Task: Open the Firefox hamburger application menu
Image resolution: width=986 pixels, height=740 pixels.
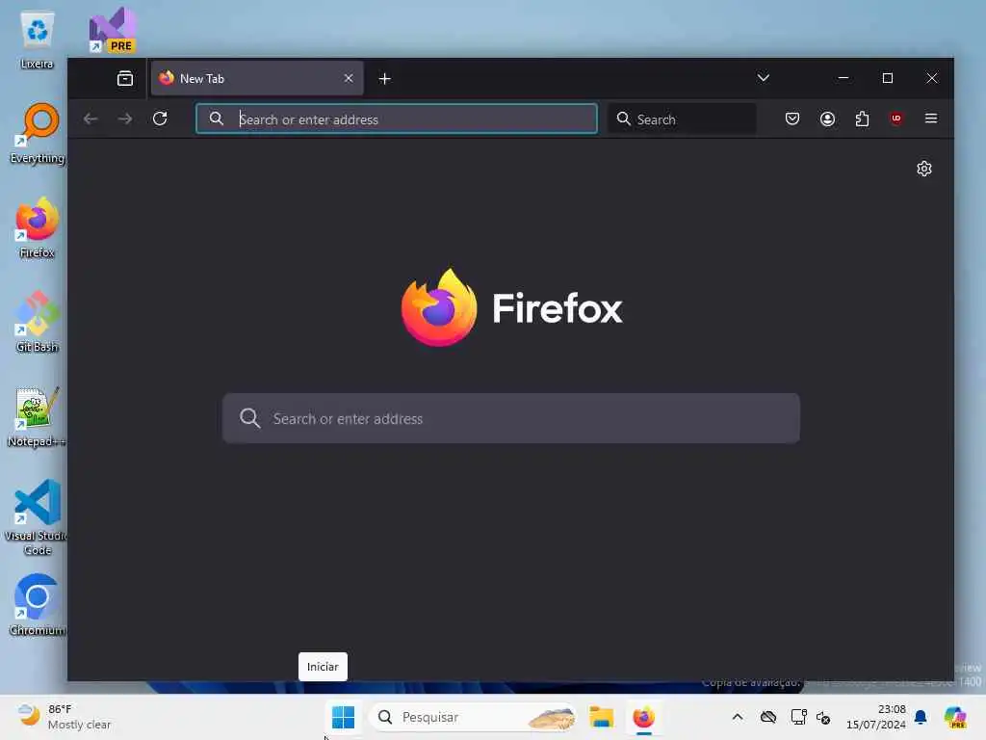Action: [x=931, y=119]
